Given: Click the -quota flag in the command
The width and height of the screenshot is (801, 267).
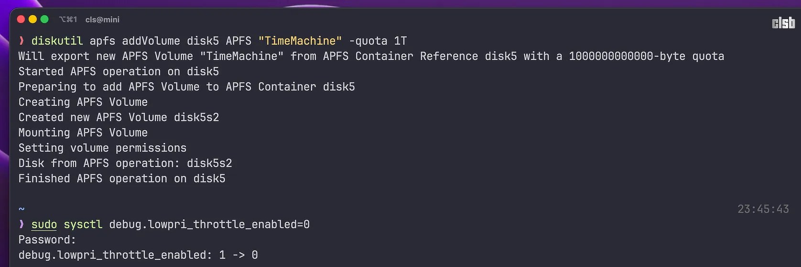Looking at the screenshot, I should point(368,41).
